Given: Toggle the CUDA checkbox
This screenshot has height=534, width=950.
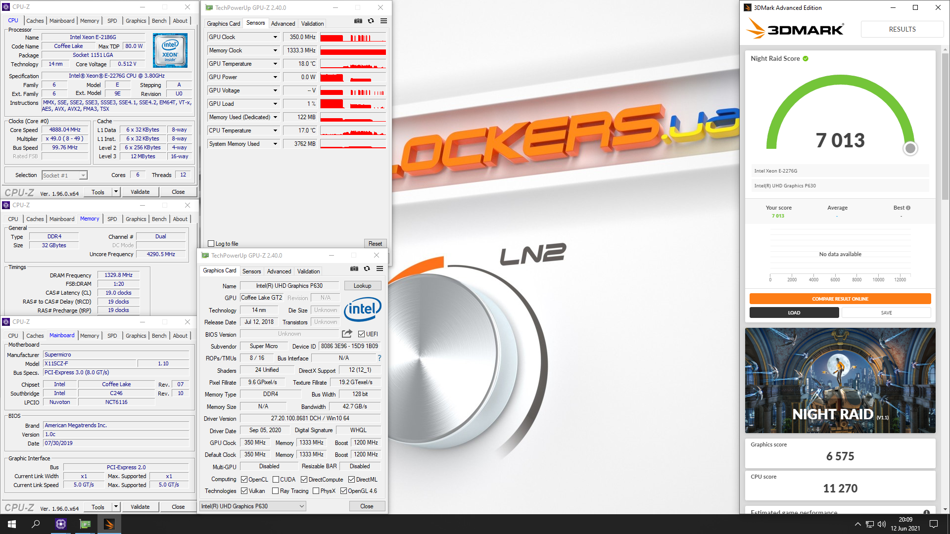Looking at the screenshot, I should (276, 480).
